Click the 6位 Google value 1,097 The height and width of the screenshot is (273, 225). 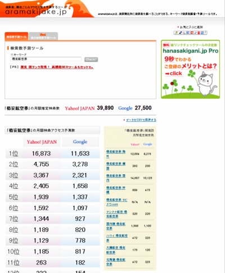(80, 208)
